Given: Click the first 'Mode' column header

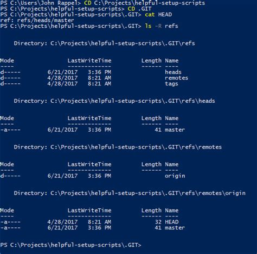Looking at the screenshot, I should [7, 60].
